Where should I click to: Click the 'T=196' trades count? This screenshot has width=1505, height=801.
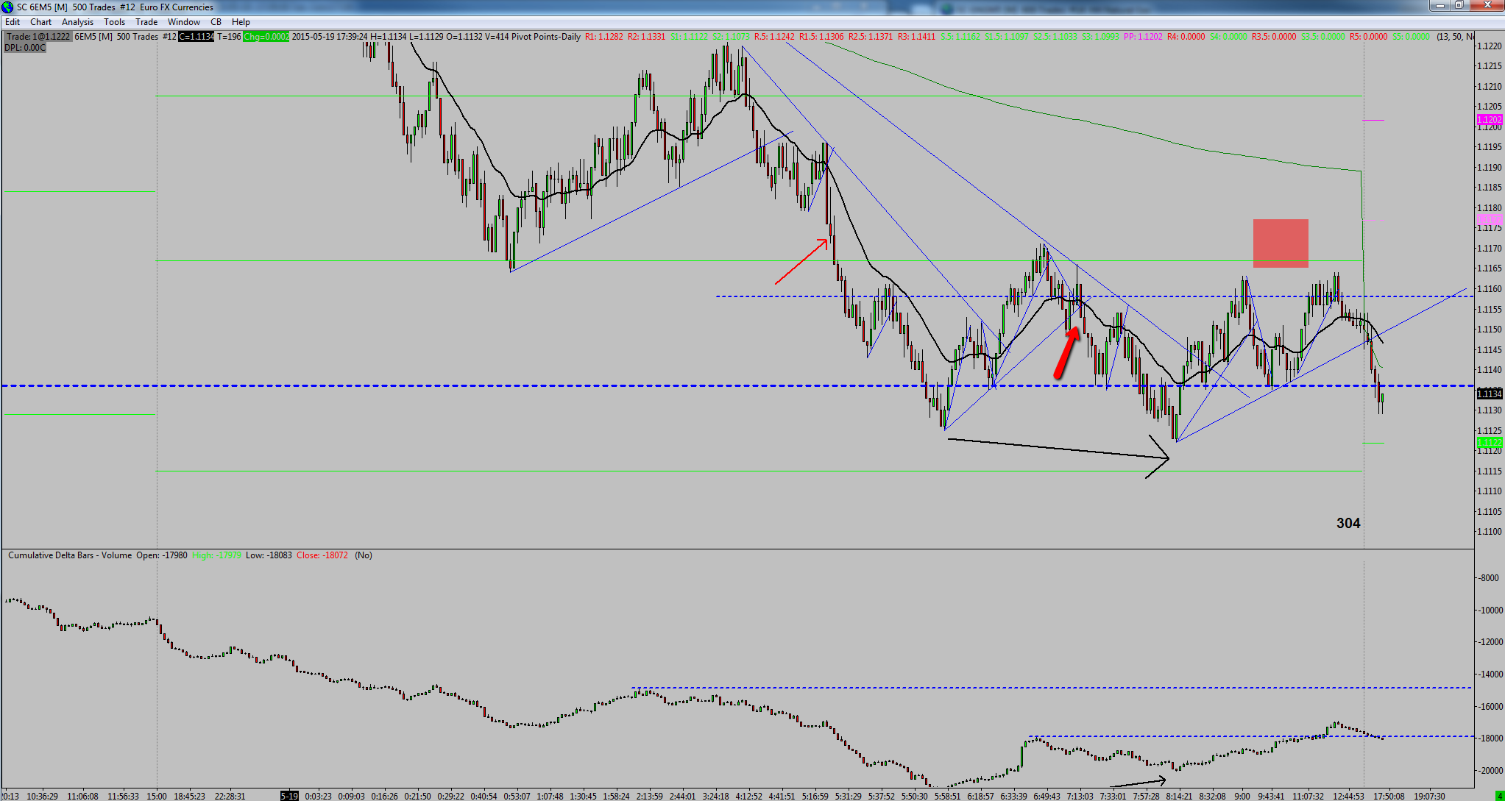coord(229,37)
